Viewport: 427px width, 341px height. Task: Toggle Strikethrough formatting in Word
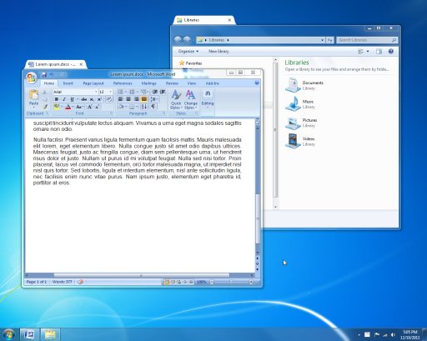point(84,99)
